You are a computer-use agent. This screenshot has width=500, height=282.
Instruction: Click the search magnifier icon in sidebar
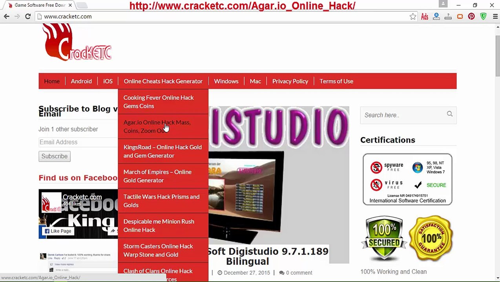point(450,114)
